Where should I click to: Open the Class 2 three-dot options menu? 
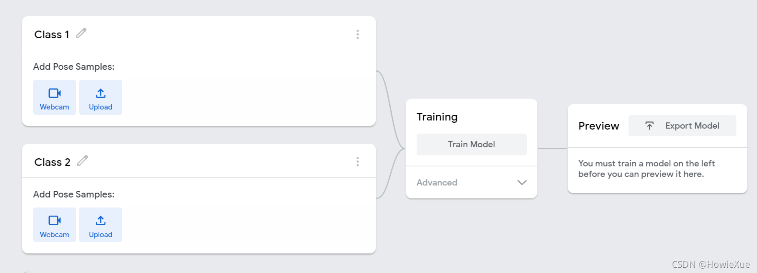click(358, 162)
